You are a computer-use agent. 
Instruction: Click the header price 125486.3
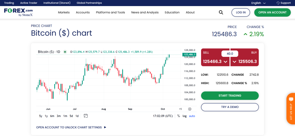tap(224, 34)
